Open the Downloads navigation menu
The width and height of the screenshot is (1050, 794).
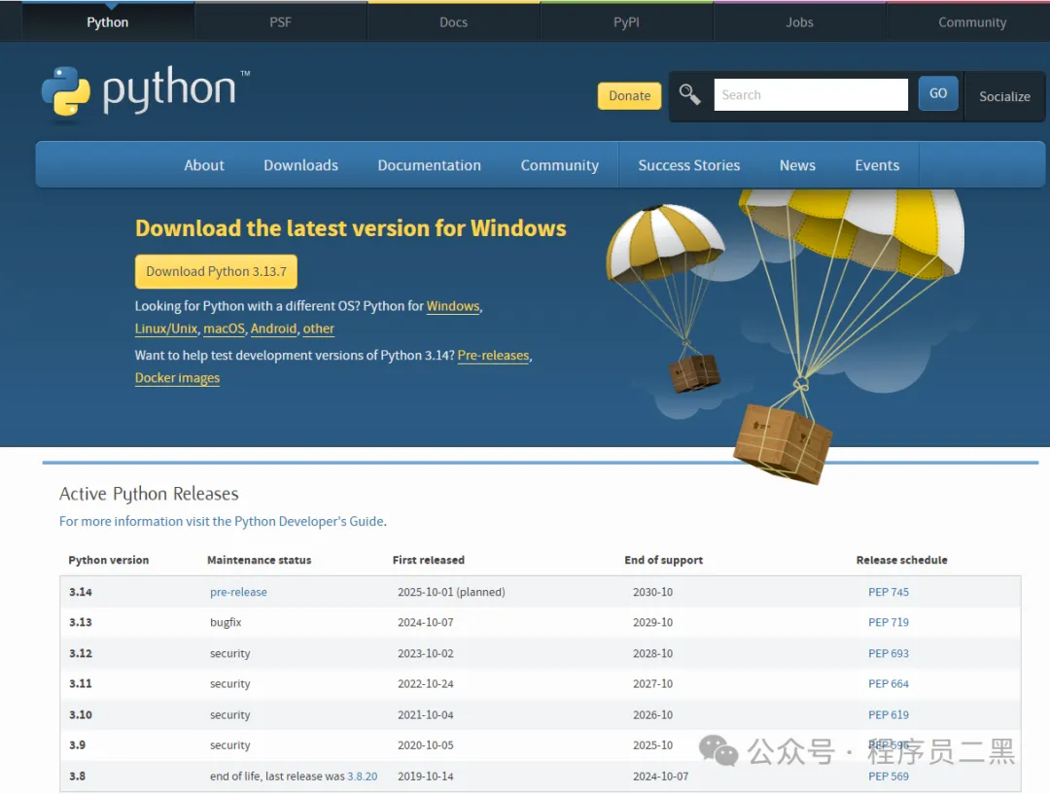click(x=300, y=165)
